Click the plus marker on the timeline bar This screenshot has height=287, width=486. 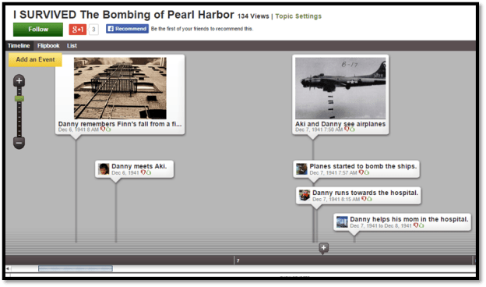(x=323, y=248)
